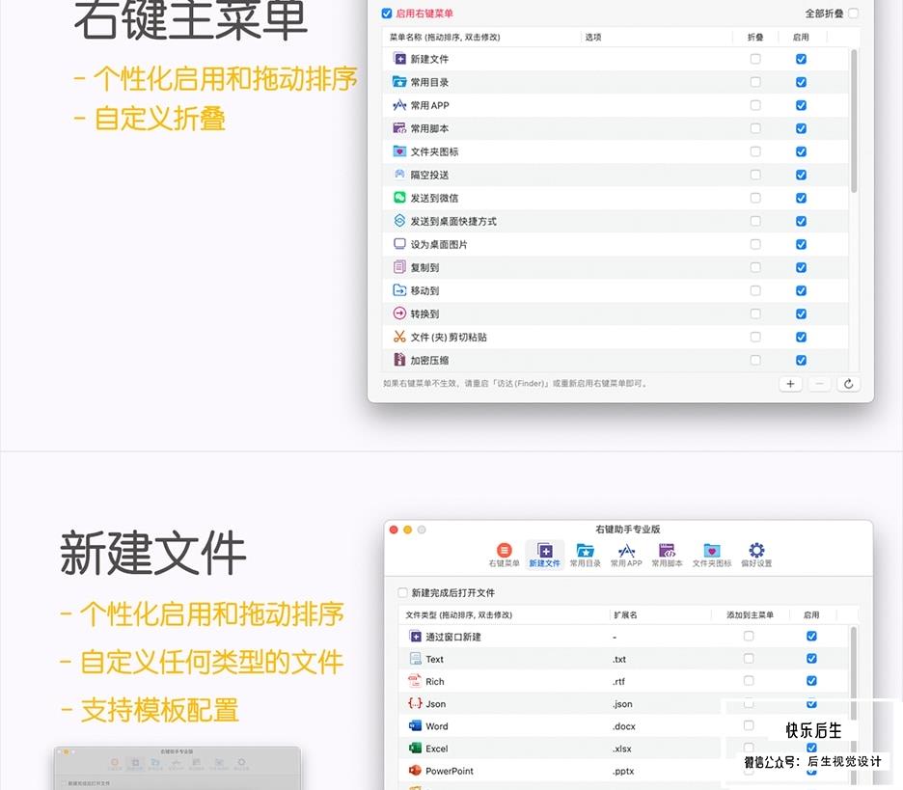Screen dimensions: 903x790
Task: Click the file types list scrollbar
Action: point(854,673)
